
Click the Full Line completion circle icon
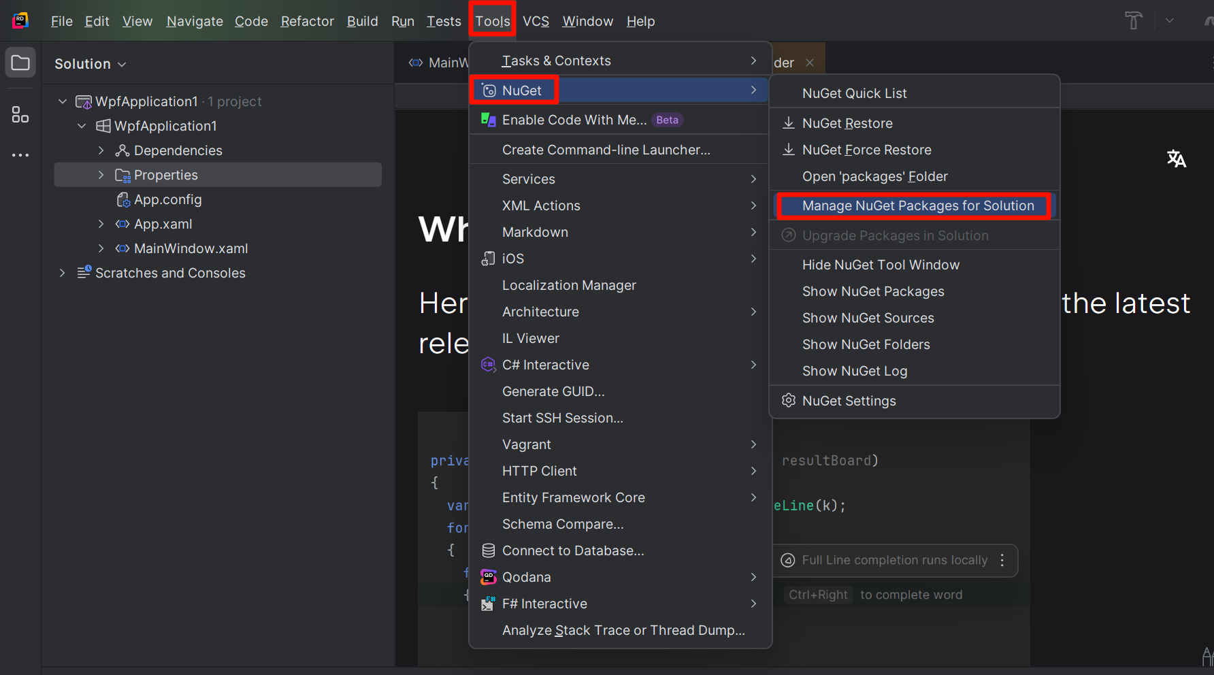click(788, 560)
